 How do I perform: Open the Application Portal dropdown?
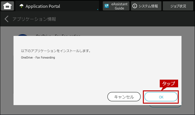(x=57, y=6)
